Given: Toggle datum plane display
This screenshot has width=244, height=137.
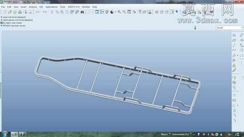Looking at the screenshot, I should coord(184,12).
